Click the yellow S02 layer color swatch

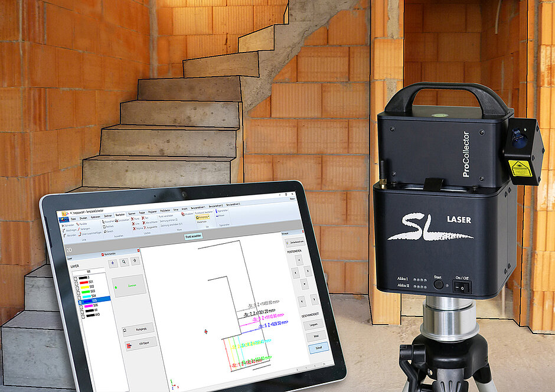[x=86, y=286]
